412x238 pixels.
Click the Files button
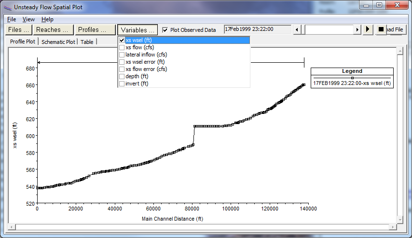(x=18, y=30)
